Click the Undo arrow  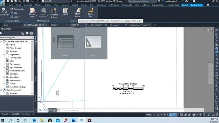(x=31, y=1)
